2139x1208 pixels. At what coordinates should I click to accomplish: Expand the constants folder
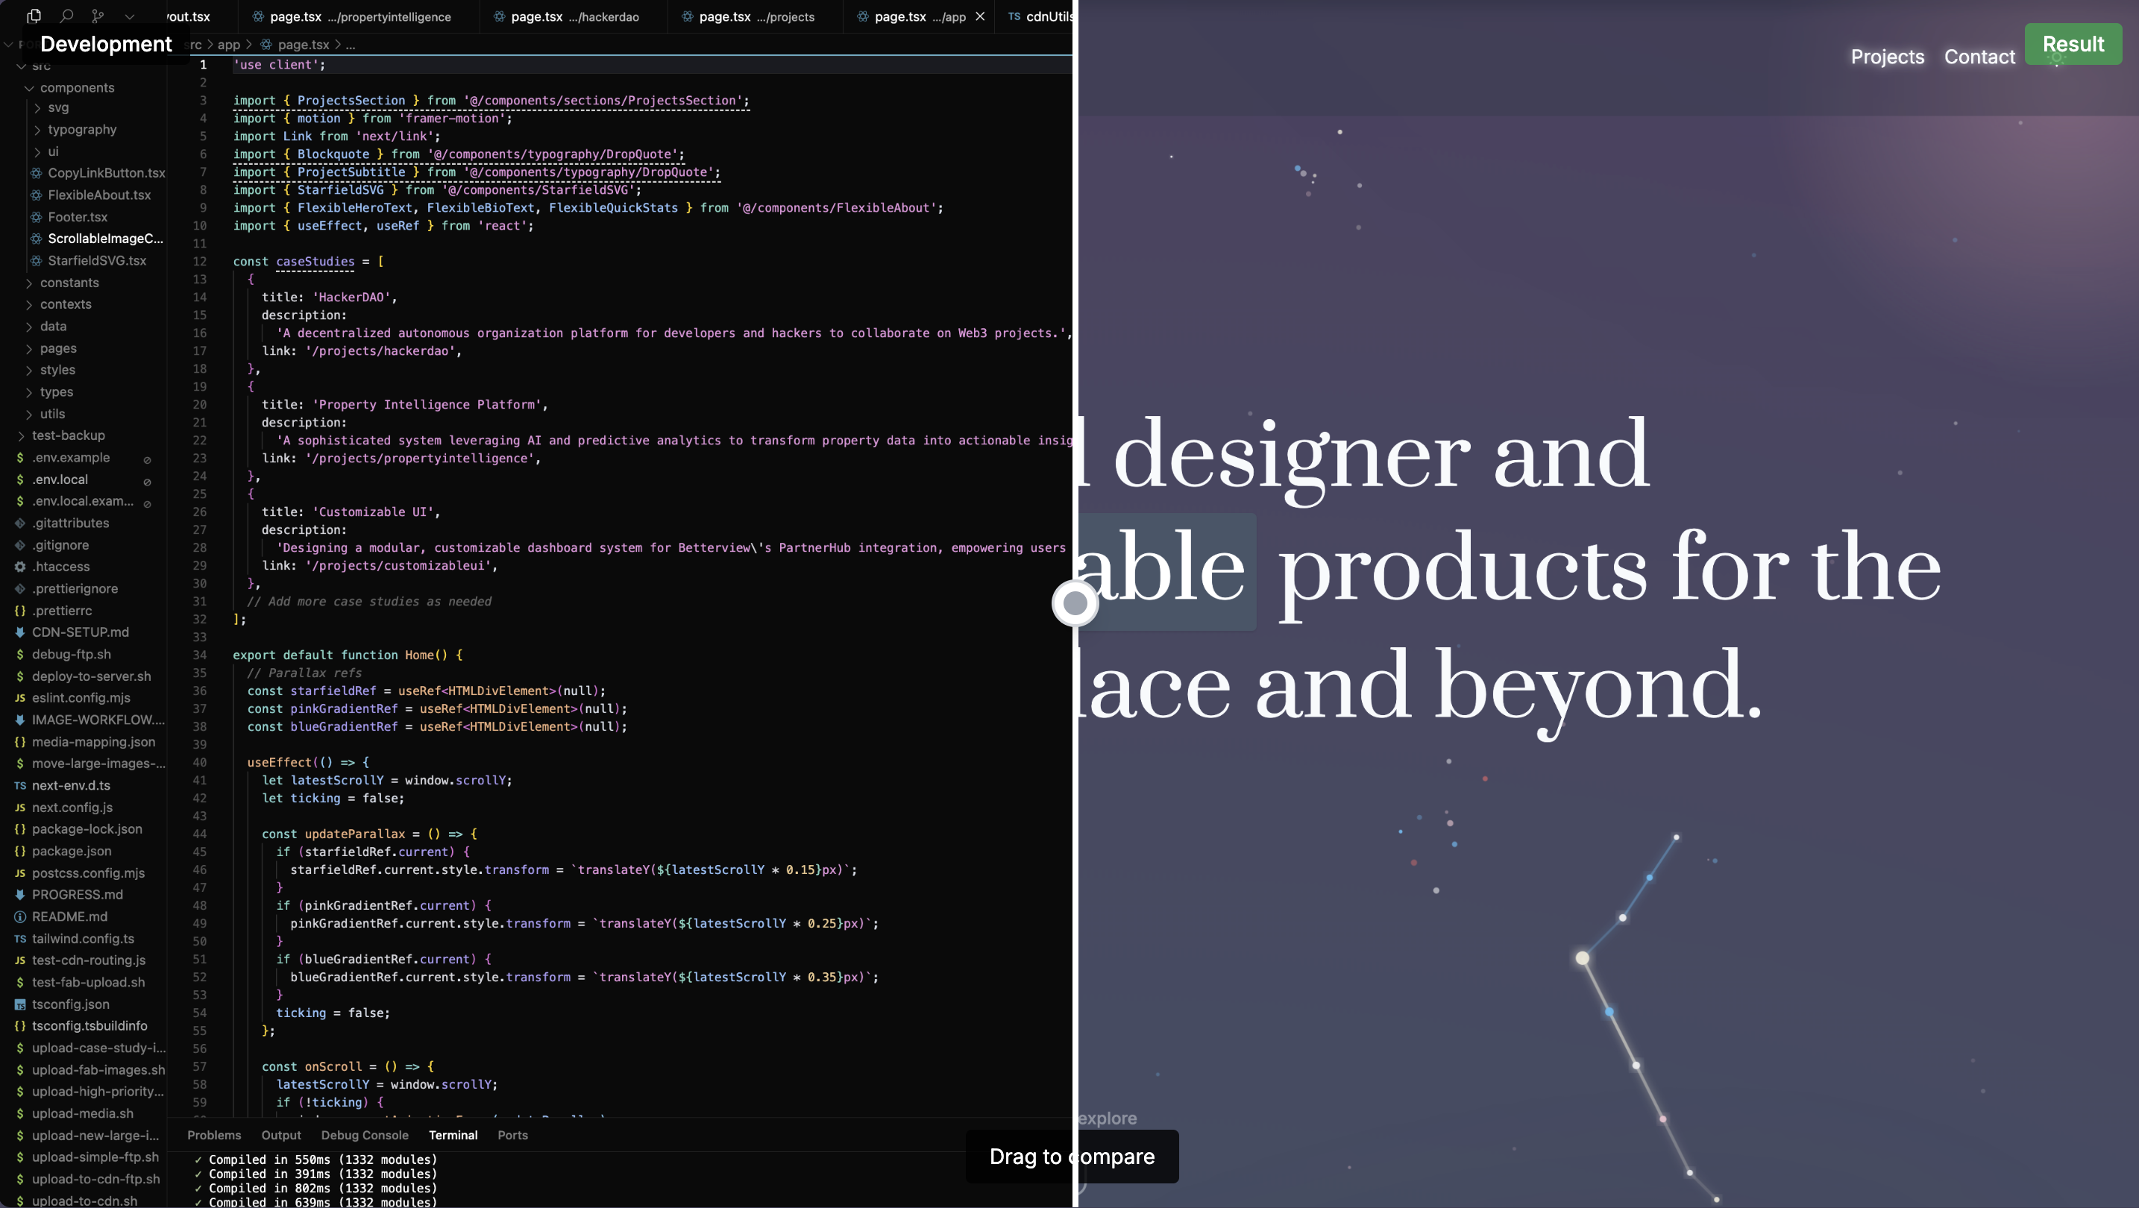coord(30,283)
